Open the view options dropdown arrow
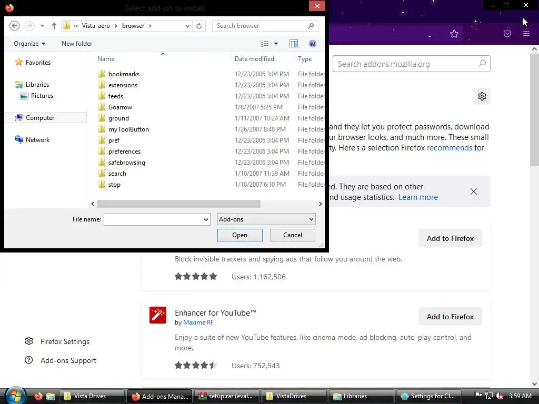Image resolution: width=539 pixels, height=404 pixels. pos(276,44)
